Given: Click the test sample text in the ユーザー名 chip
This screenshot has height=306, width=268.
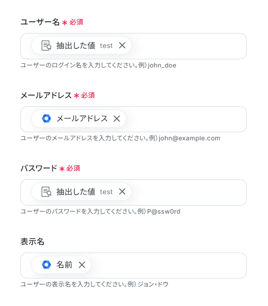Looking at the screenshot, I should [x=106, y=46].
